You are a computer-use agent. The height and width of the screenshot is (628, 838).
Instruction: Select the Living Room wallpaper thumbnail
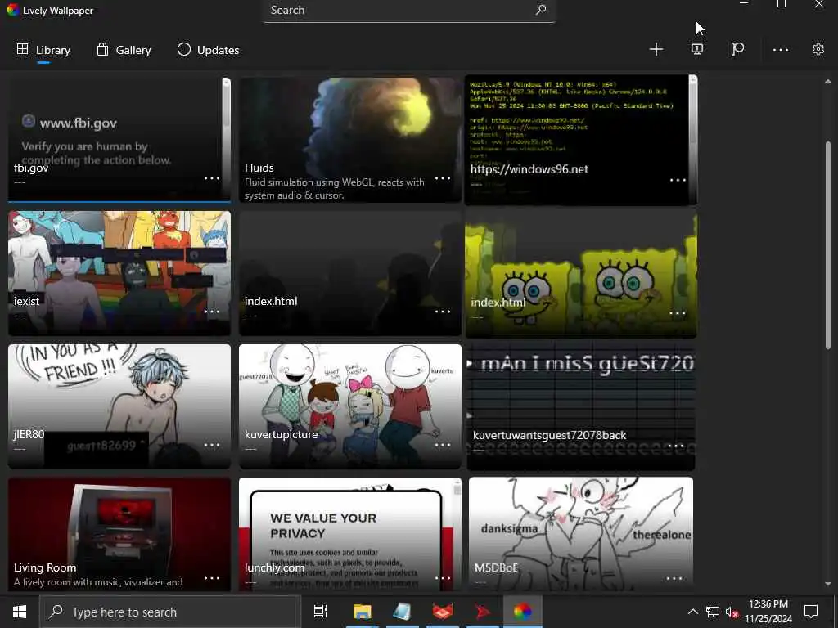click(119, 534)
